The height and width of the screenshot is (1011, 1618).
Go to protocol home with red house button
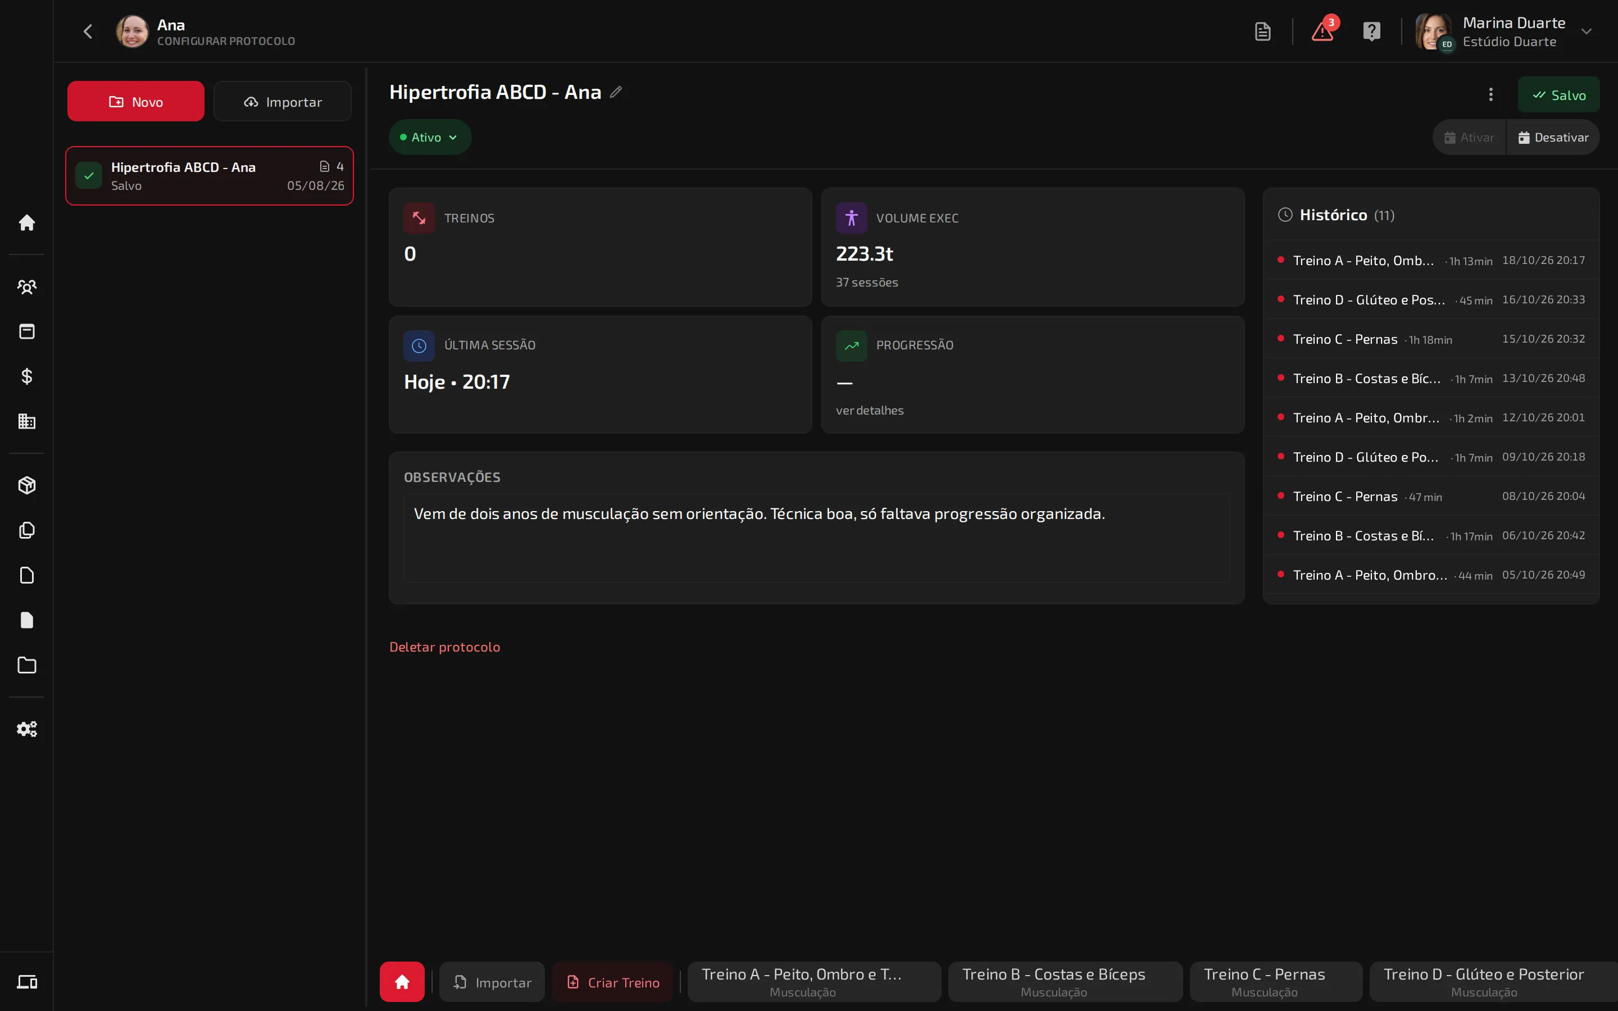pyautogui.click(x=402, y=982)
